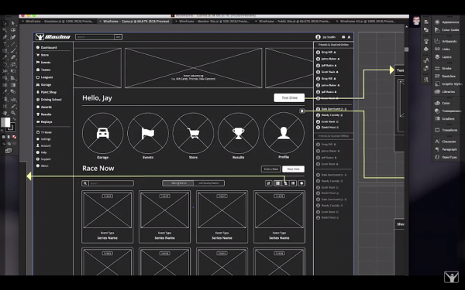Open the Character panel

point(446,142)
